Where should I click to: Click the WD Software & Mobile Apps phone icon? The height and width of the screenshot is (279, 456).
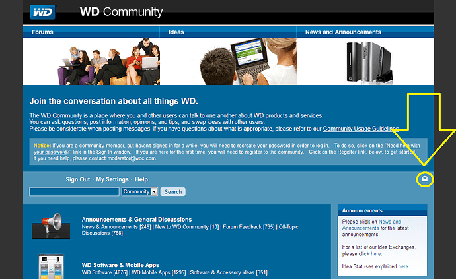(51, 266)
